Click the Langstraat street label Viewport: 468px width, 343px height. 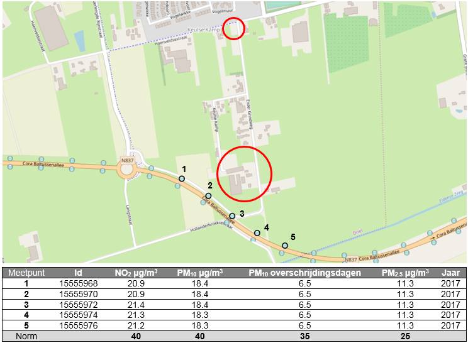tap(129, 215)
